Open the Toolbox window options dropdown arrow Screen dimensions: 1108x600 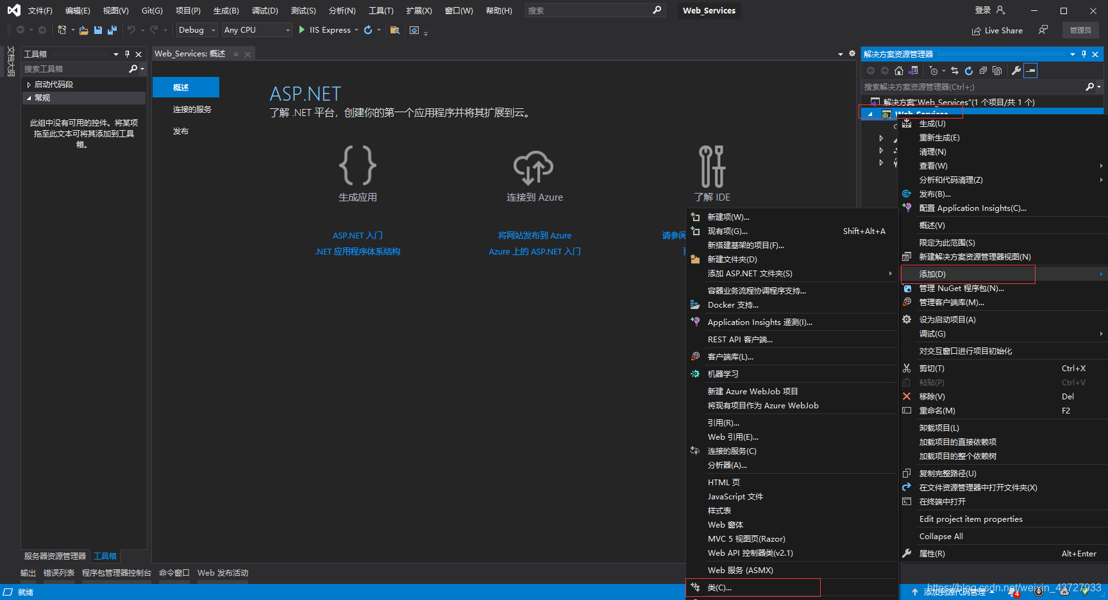point(116,54)
